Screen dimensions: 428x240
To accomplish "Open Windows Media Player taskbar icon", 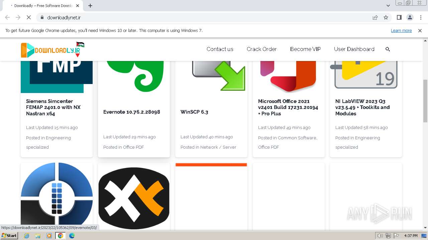I will [49, 236].
